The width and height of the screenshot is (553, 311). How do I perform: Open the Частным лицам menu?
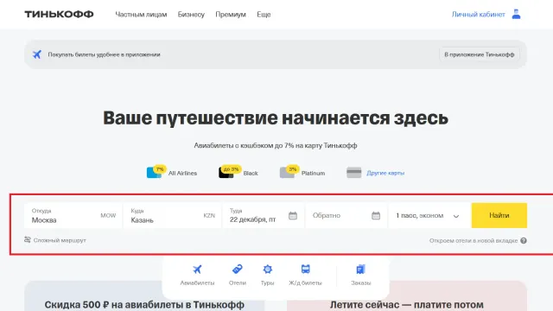tap(141, 15)
